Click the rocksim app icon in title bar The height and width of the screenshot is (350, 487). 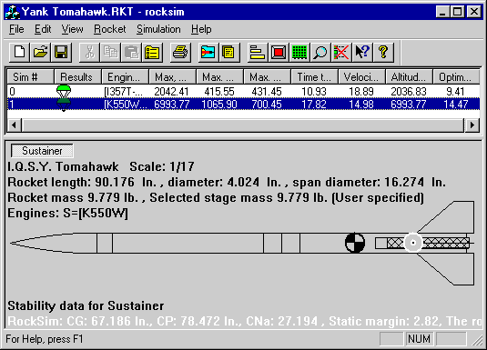(x=13, y=12)
